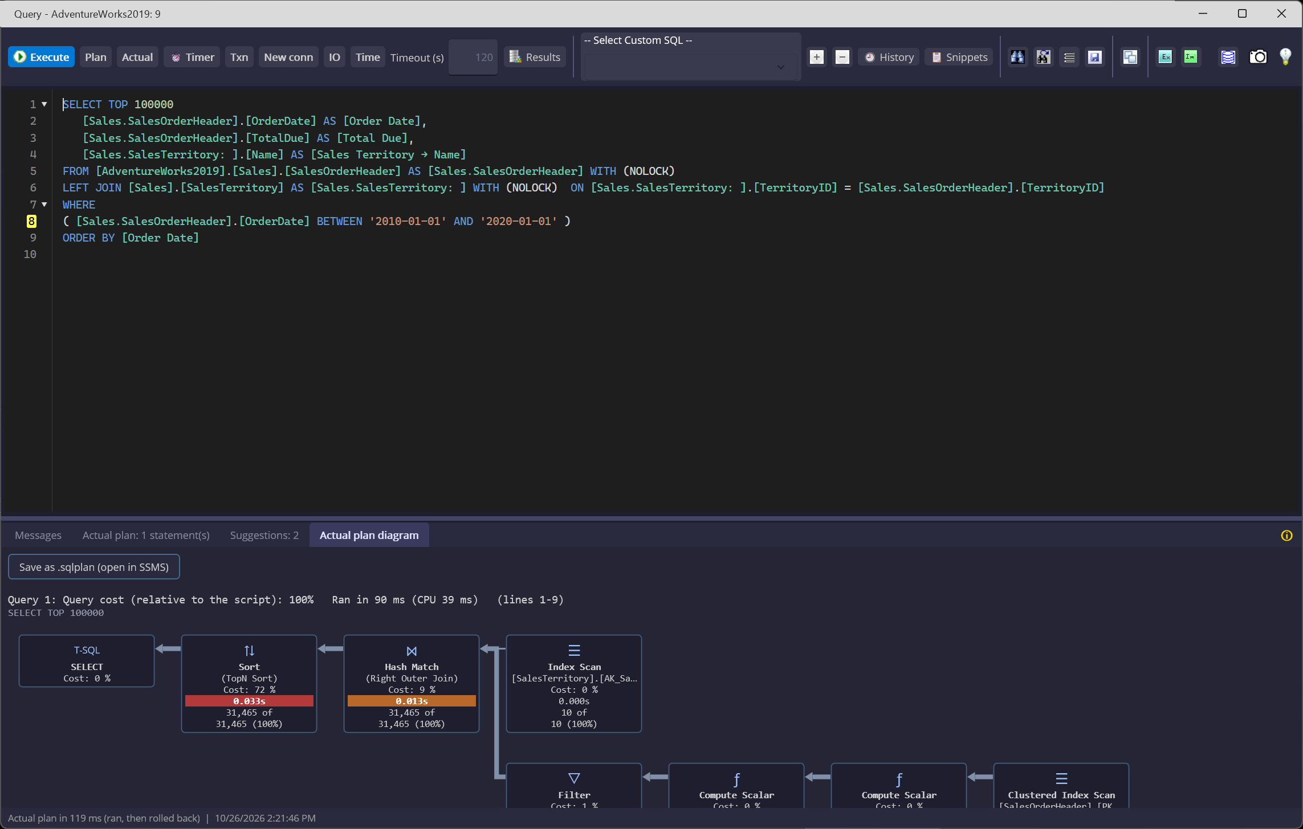This screenshot has height=829, width=1303.
Task: Click the binoculars find-and-replace icon
Action: (x=1043, y=57)
